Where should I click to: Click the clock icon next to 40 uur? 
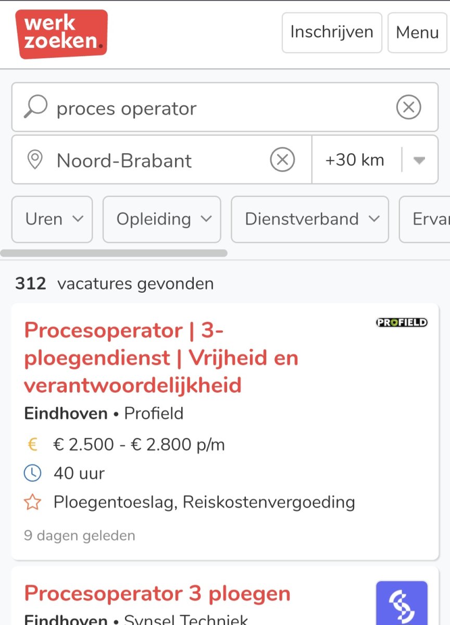pyautogui.click(x=33, y=473)
